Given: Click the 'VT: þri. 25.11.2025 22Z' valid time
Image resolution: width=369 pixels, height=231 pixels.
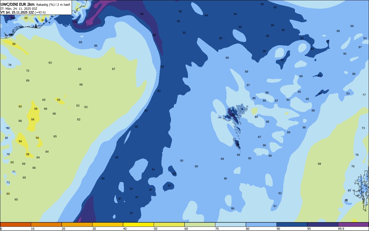Looking at the screenshot, I should pyautogui.click(x=17, y=12).
